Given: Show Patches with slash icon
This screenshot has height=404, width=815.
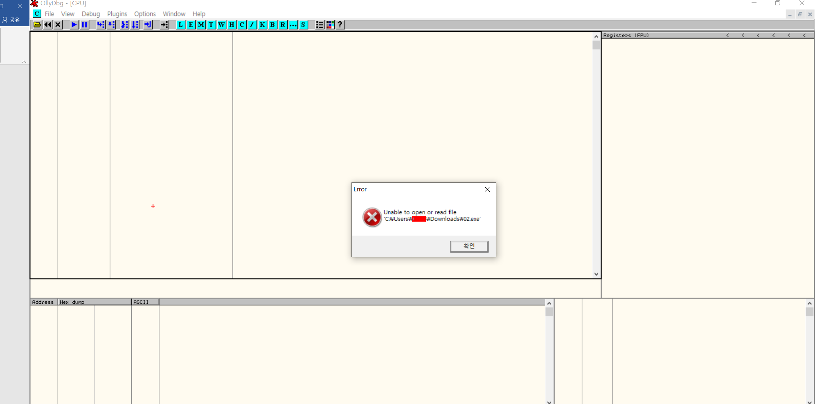Looking at the screenshot, I should pos(252,25).
